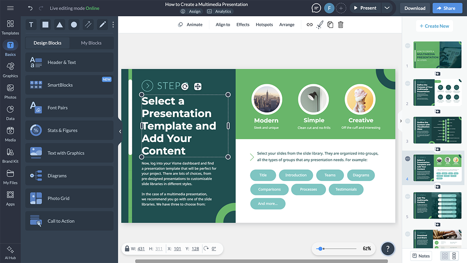Edit the width value 431
This screenshot has width=467, height=263.
pyautogui.click(x=141, y=249)
